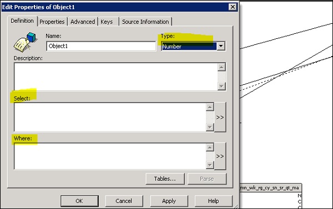
Task: Confirm with the OK button
Action: (79, 201)
